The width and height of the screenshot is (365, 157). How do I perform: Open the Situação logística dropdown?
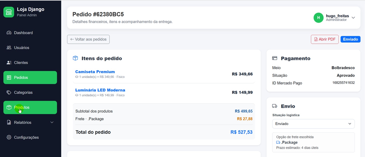pos(314,124)
